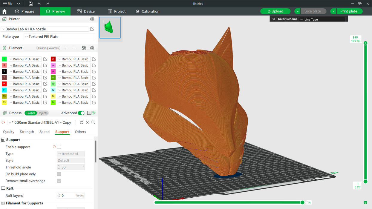
Task: Select the plate 1 thumbnail
Action: pyautogui.click(x=110, y=27)
